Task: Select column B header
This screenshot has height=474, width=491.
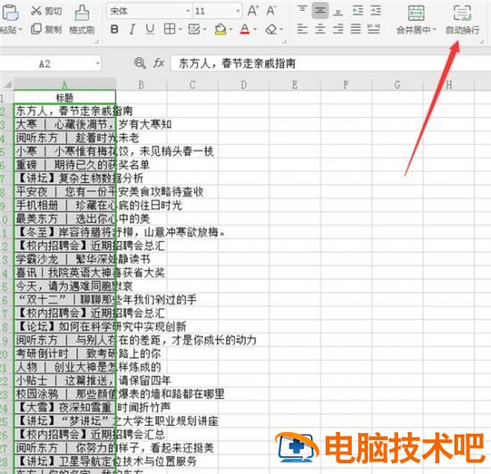Action: coord(141,85)
